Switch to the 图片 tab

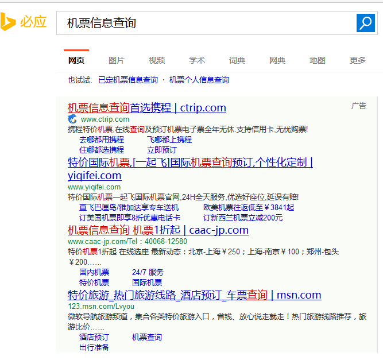(117, 60)
